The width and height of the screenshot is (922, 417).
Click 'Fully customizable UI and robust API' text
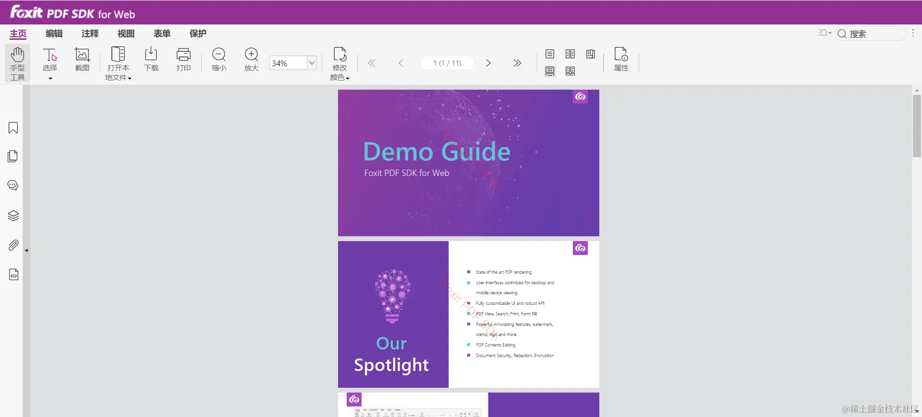[x=510, y=303]
